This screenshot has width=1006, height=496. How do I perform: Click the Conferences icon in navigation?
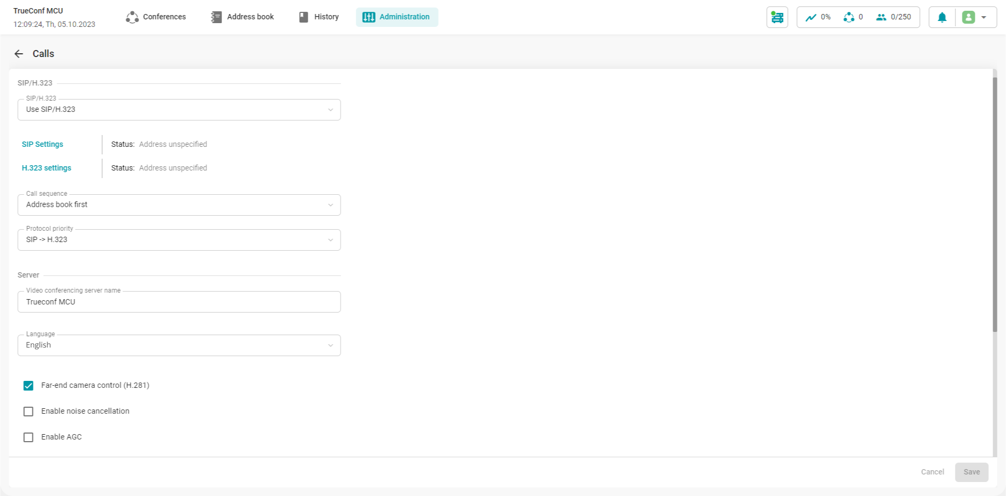[132, 17]
